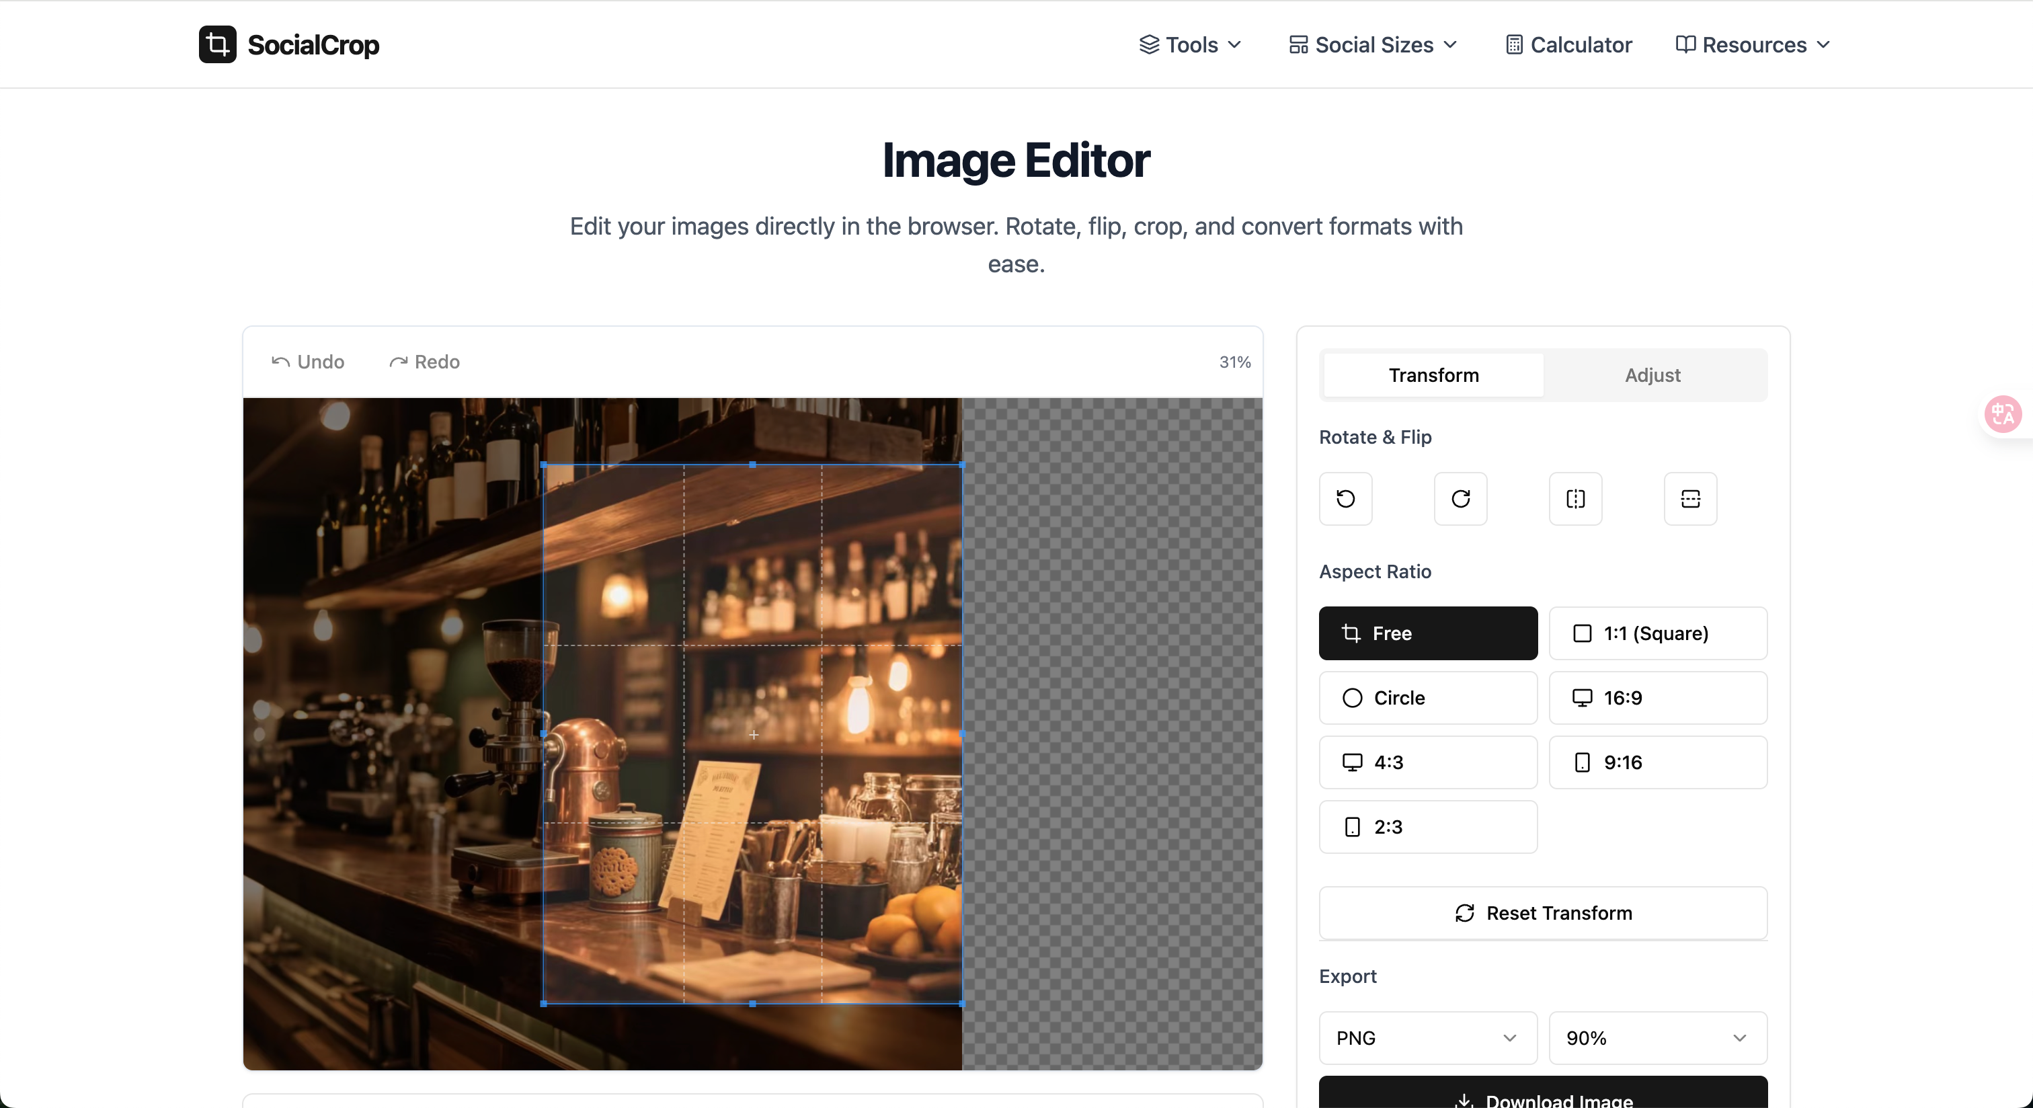The width and height of the screenshot is (2033, 1108).
Task: Switch to the Adjust tab
Action: point(1652,375)
